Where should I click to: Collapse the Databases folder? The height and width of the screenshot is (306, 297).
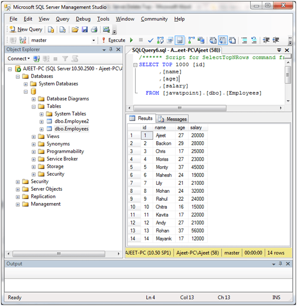17,77
